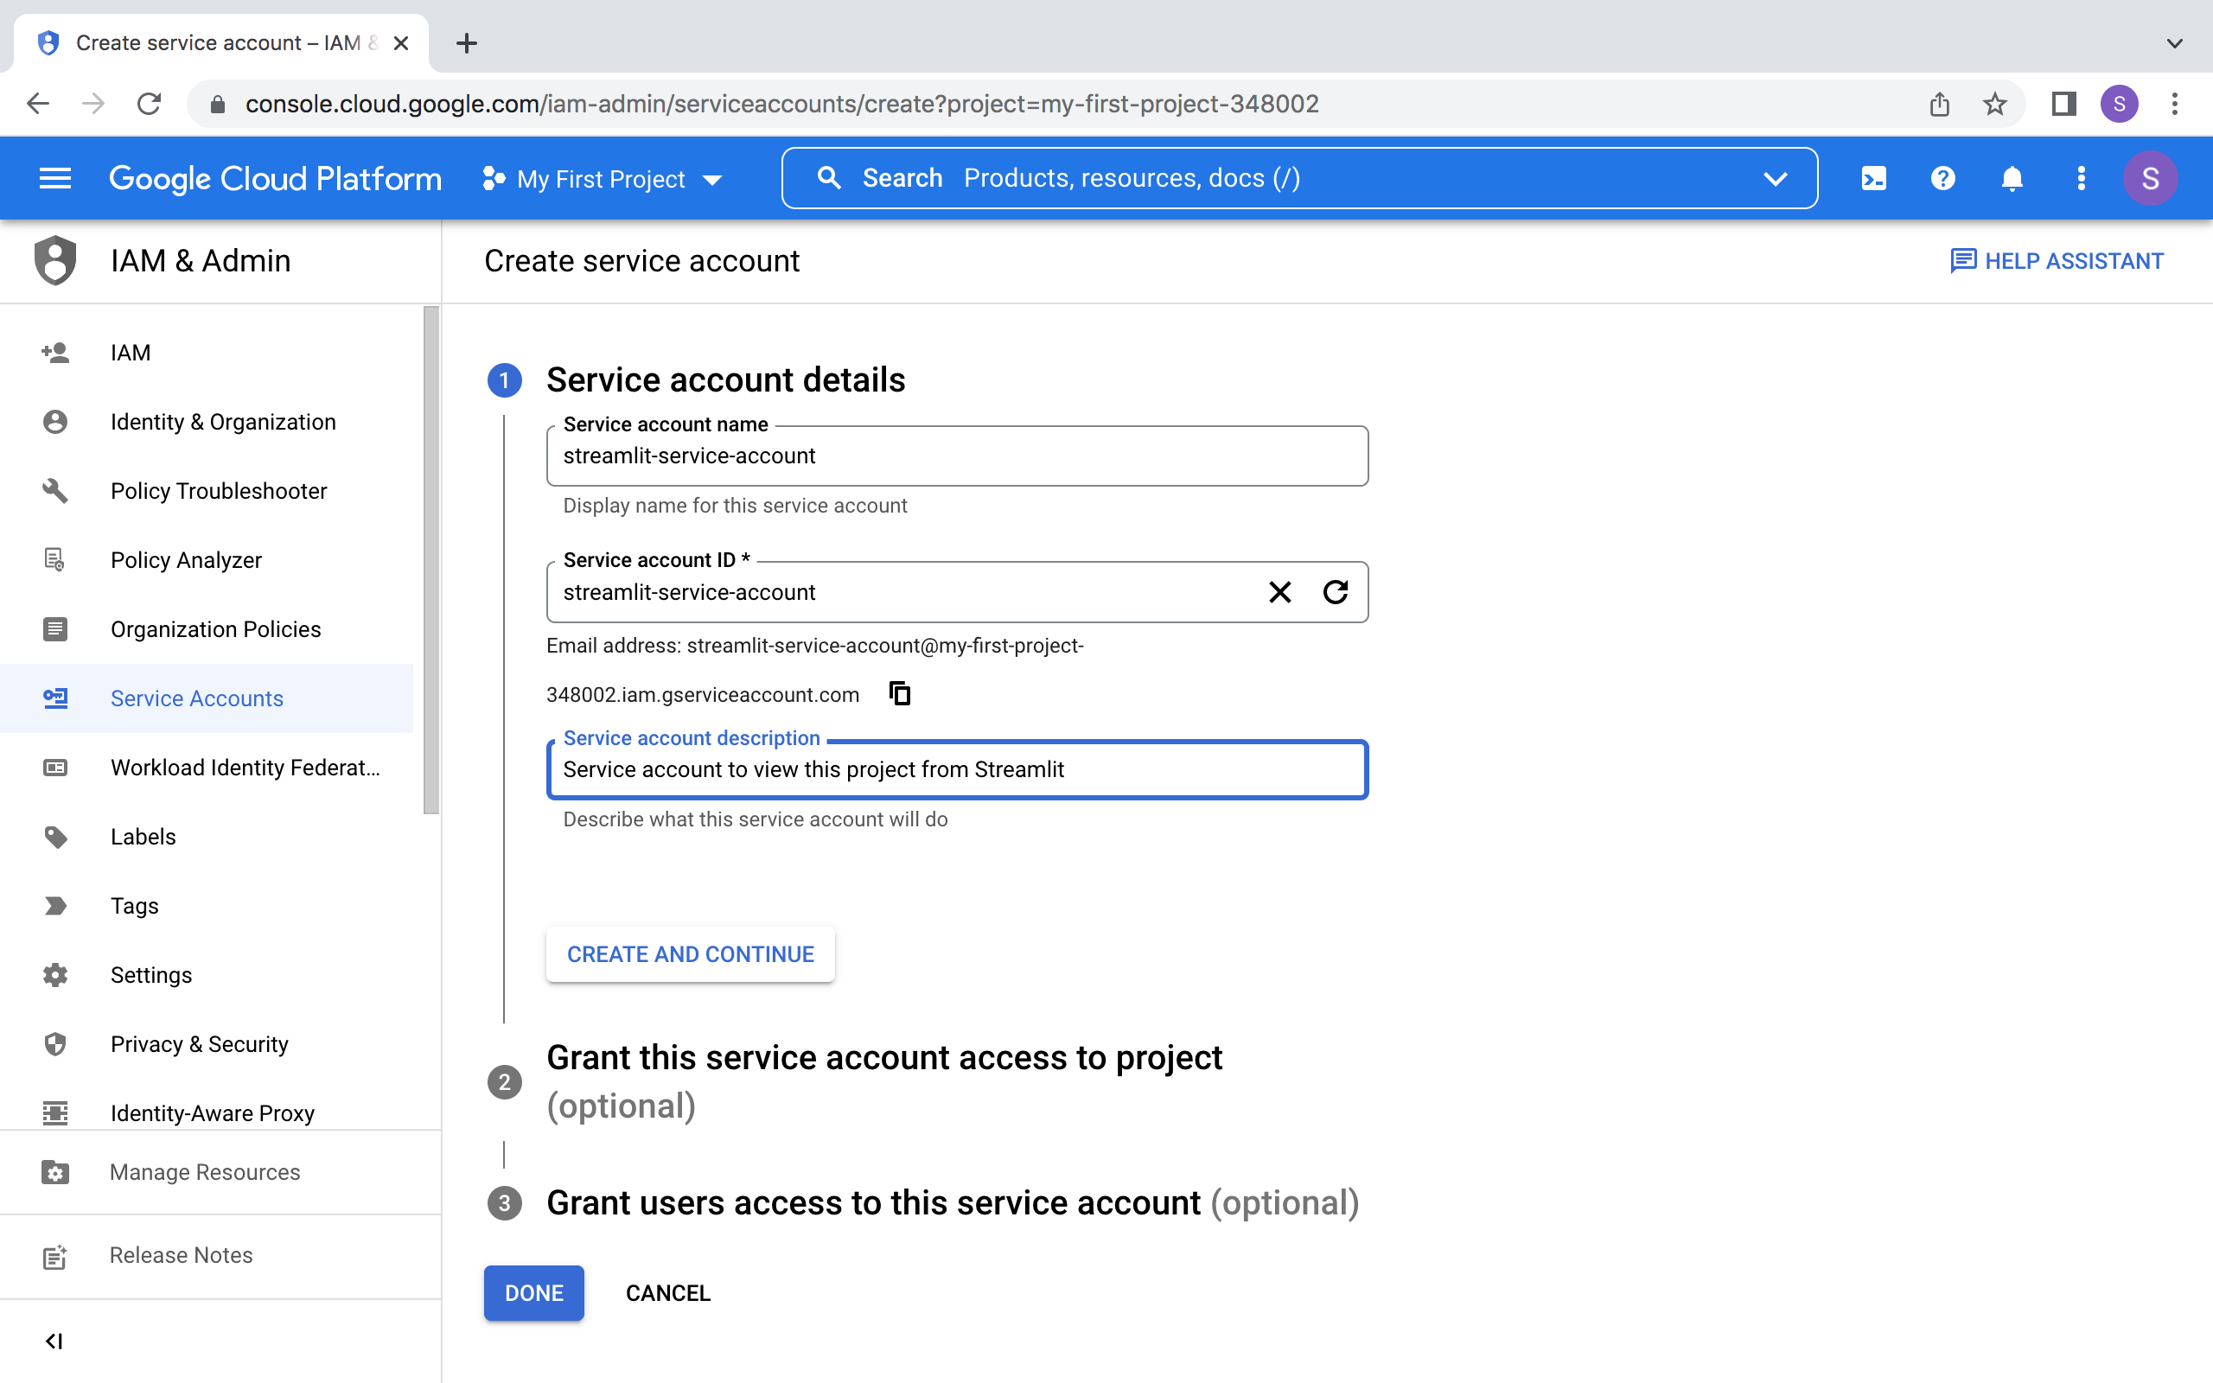The image size is (2213, 1383).
Task: Expand the search bar dropdown arrow
Action: click(1774, 178)
